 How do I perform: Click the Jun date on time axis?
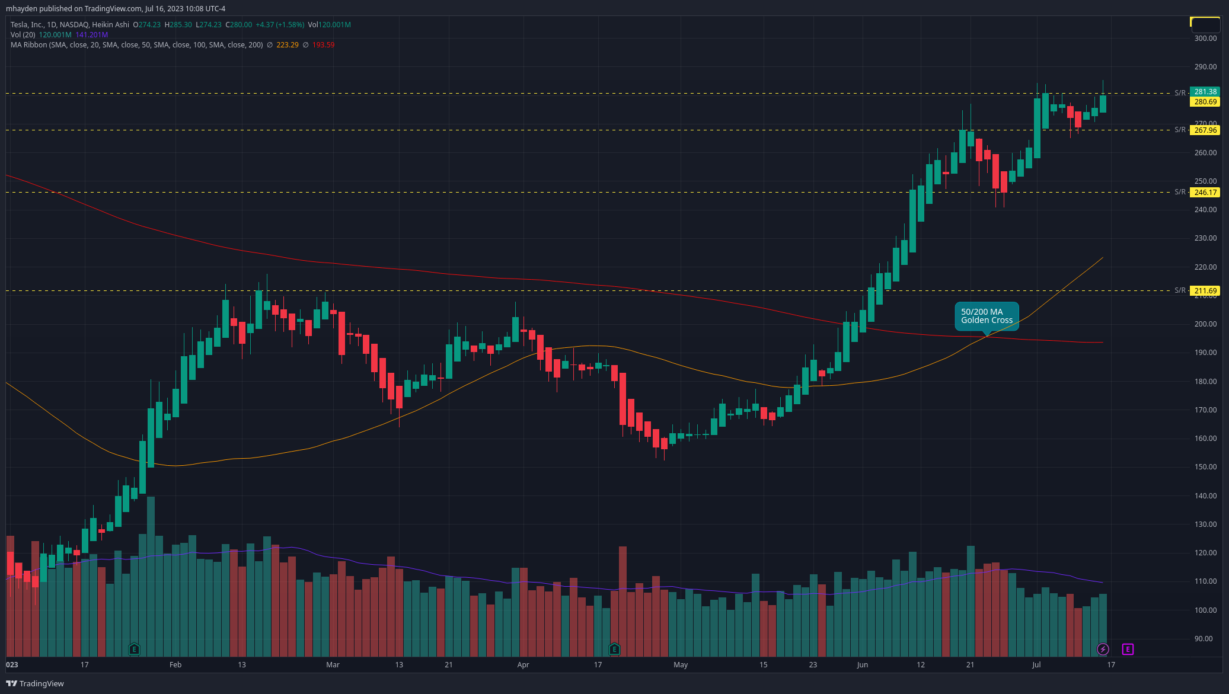click(x=863, y=665)
